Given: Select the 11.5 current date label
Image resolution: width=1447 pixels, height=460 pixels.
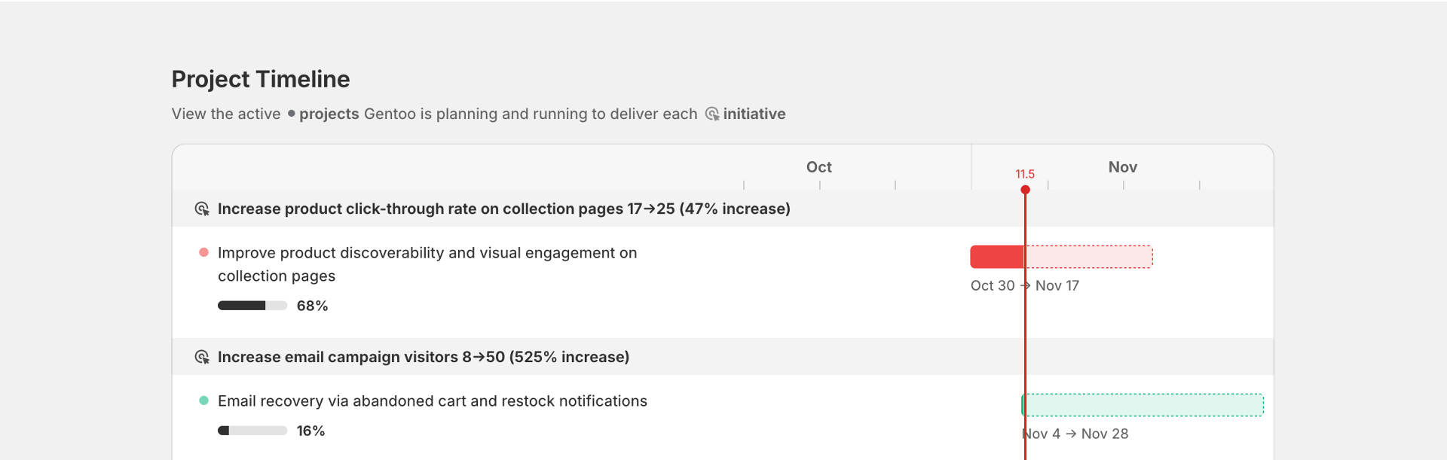Looking at the screenshot, I should click(1025, 174).
